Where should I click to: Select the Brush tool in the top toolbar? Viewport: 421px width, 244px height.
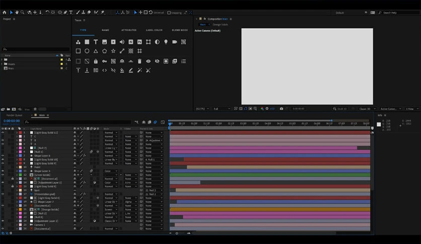click(78, 13)
